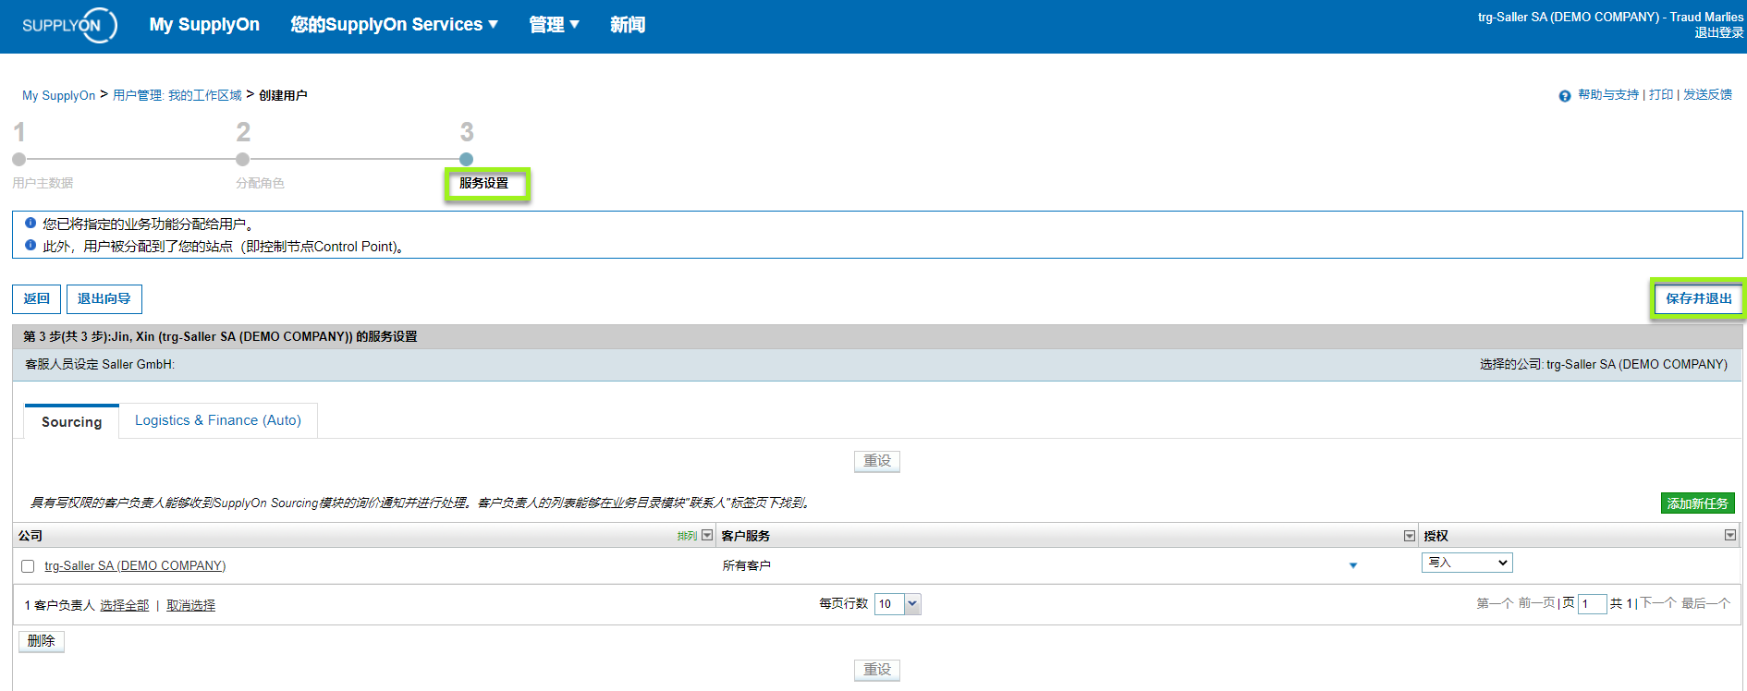Switch to Logistics & Finance (Auto) tab
1747x691 pixels.
point(218,420)
